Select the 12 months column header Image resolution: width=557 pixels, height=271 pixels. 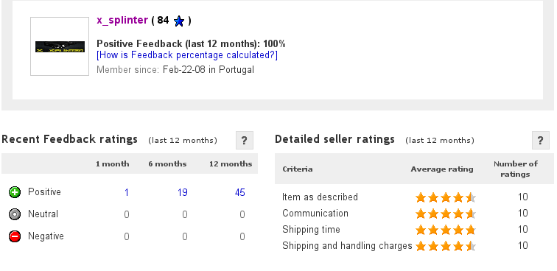click(231, 164)
